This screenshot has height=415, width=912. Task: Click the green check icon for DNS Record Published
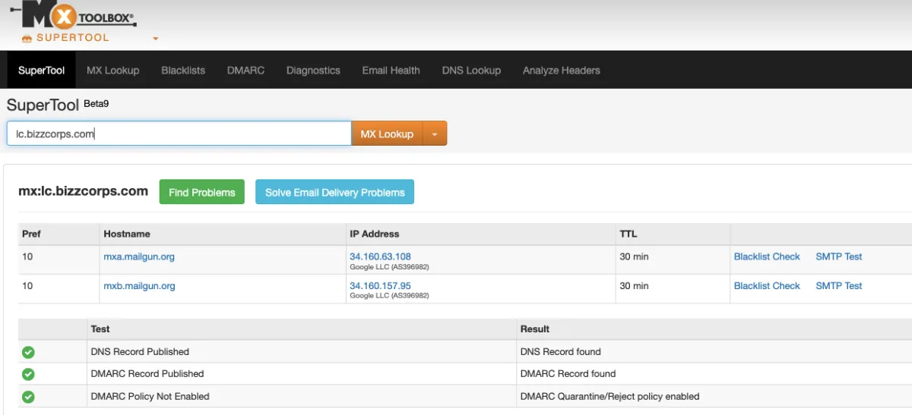[x=28, y=352]
